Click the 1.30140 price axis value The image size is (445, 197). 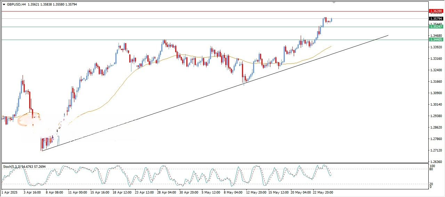coord(436,105)
